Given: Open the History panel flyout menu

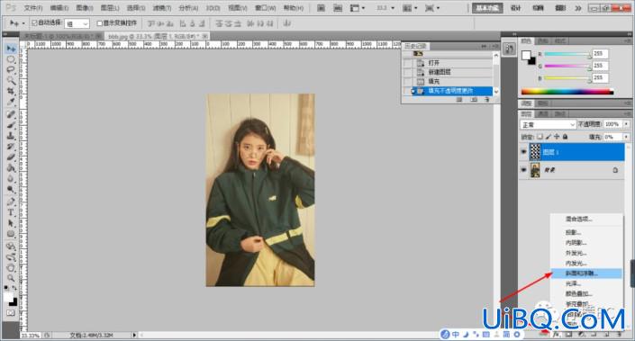Looking at the screenshot, I should [x=495, y=47].
